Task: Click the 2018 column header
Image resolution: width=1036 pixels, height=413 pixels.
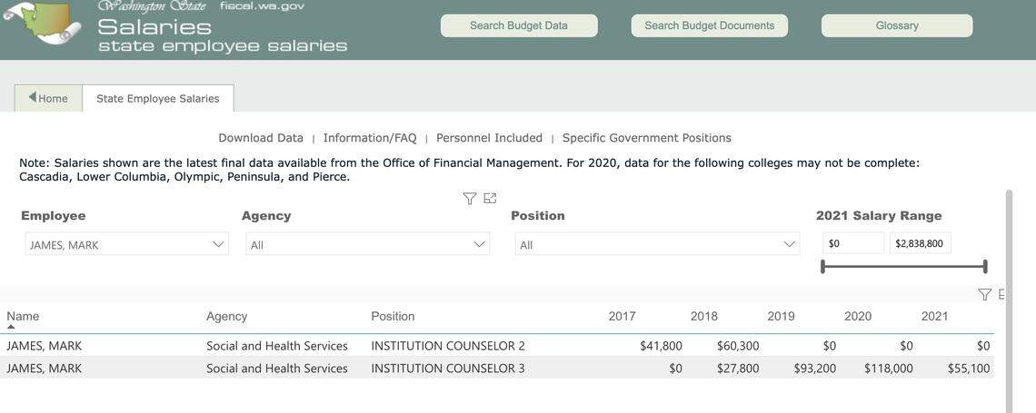Action: tap(703, 316)
